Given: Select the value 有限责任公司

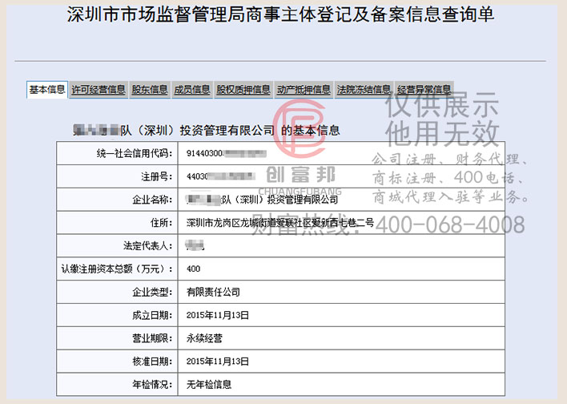Looking at the screenshot, I should [213, 292].
